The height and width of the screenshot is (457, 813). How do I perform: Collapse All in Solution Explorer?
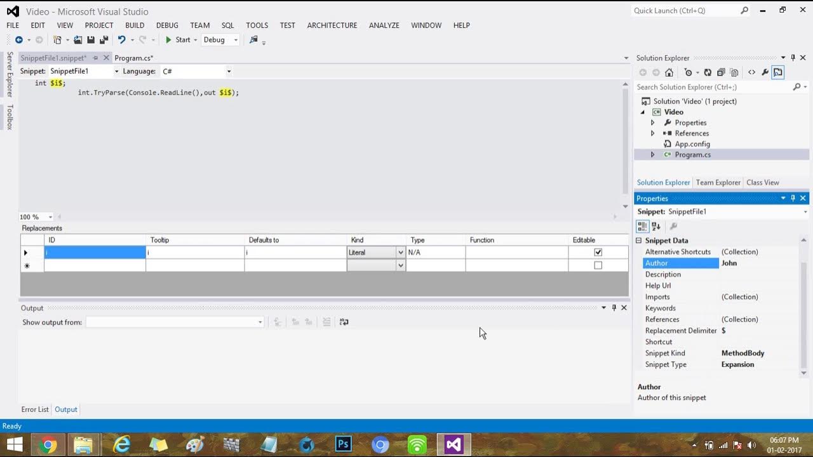[721, 72]
